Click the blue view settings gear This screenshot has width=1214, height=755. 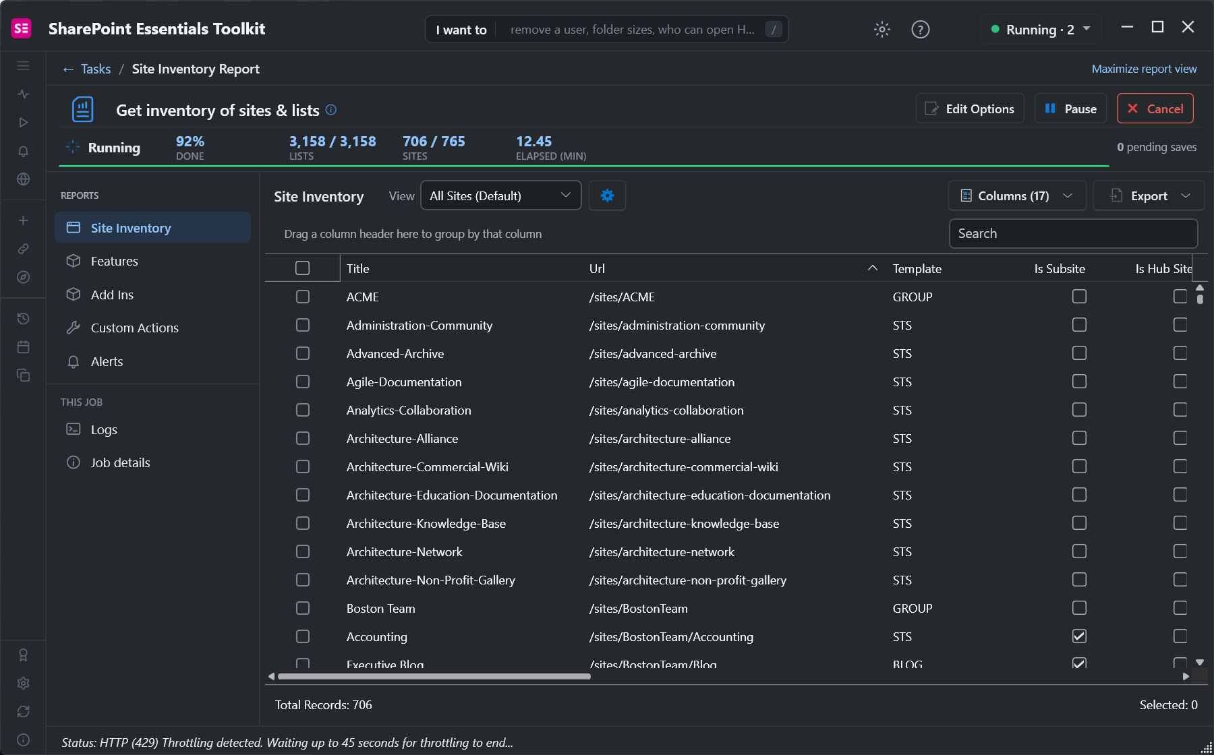pyautogui.click(x=607, y=195)
